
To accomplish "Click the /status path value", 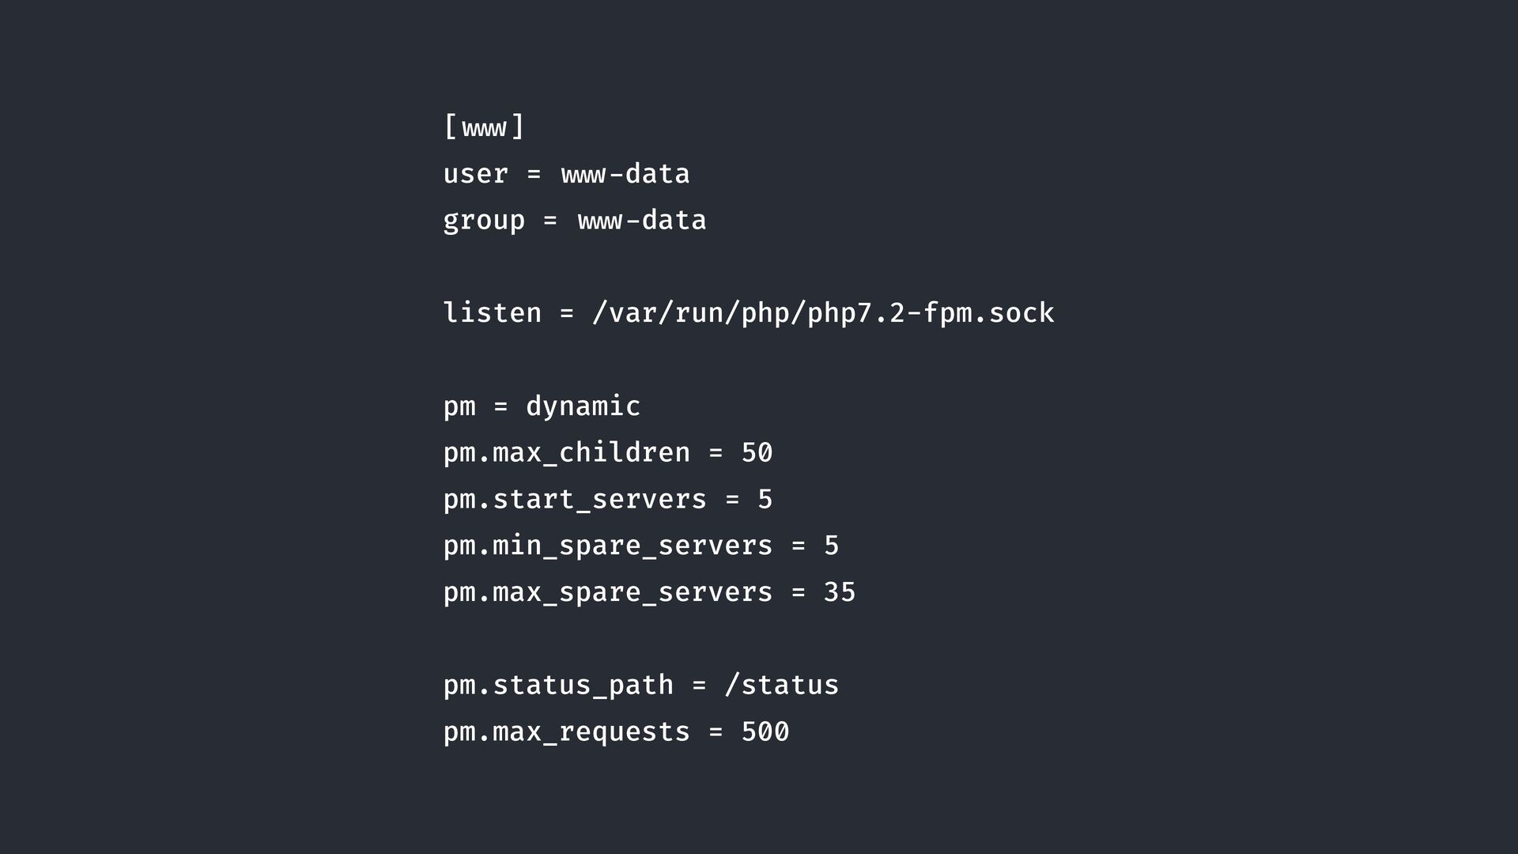I will point(781,686).
